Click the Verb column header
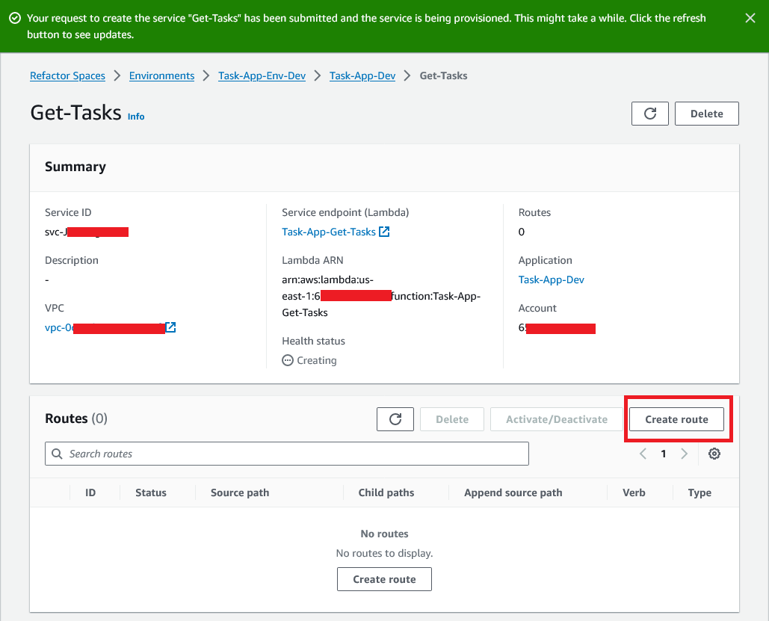The height and width of the screenshot is (621, 769). (x=634, y=492)
